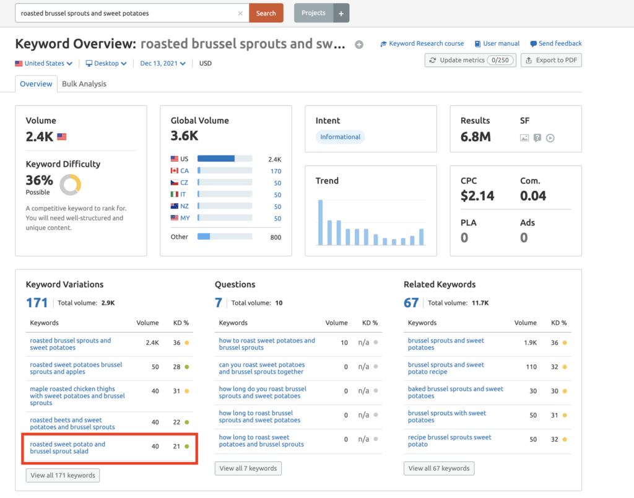Open the Projects button

313,13
